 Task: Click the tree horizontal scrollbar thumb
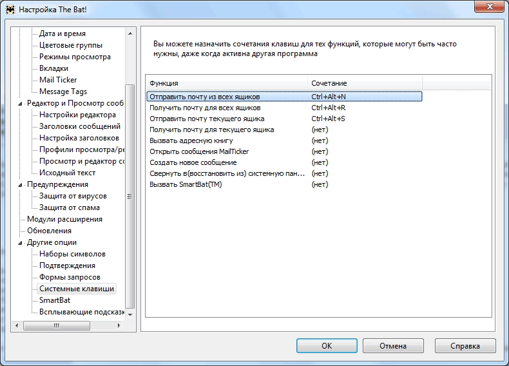57,325
